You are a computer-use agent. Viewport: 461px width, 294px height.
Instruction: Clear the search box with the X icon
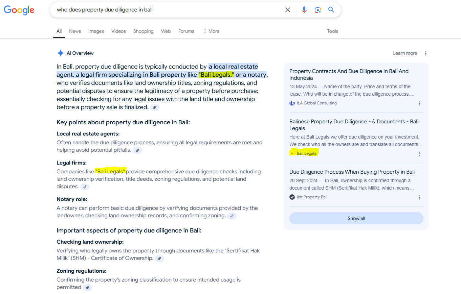pos(288,10)
